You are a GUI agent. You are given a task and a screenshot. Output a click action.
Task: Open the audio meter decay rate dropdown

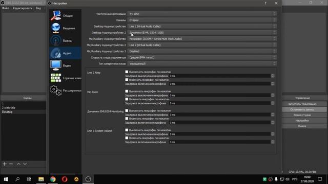pos(202,58)
